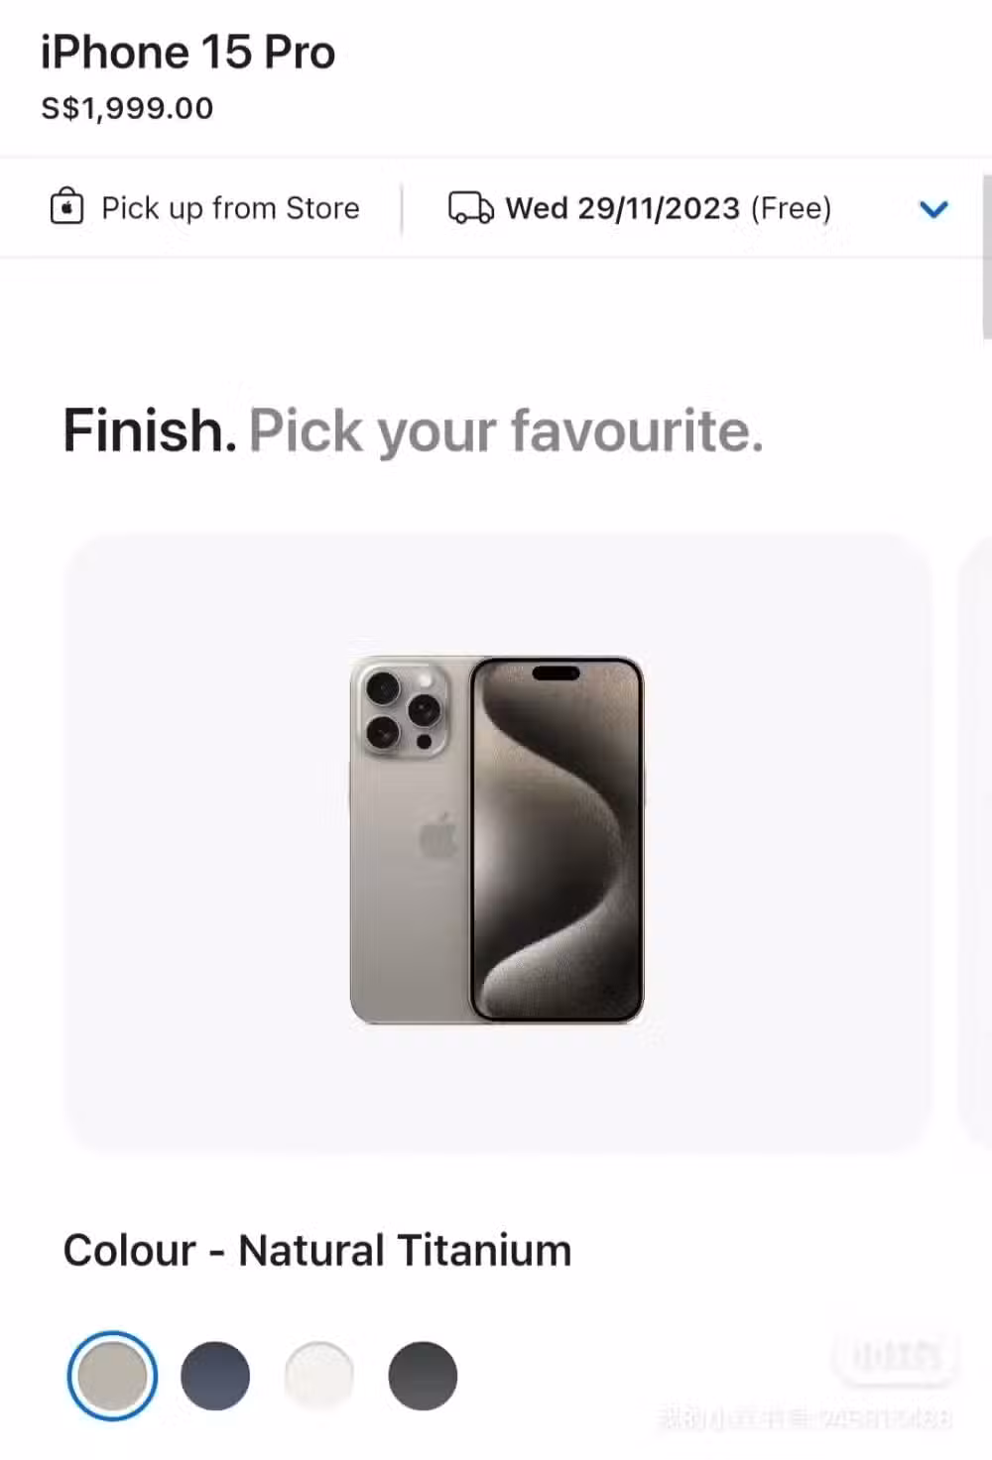Viewport: 992px width, 1460px height.
Task: Click the watermark badge in the bottom corner
Action: [x=897, y=1356]
